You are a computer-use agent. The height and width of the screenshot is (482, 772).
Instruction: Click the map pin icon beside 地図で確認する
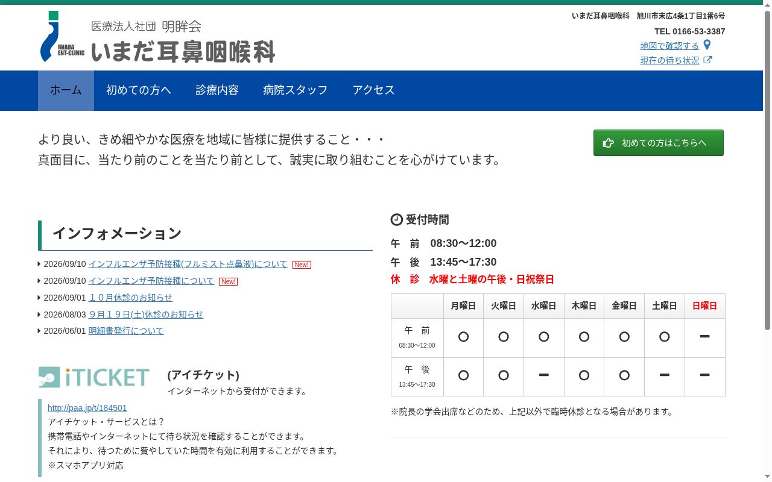707,45
